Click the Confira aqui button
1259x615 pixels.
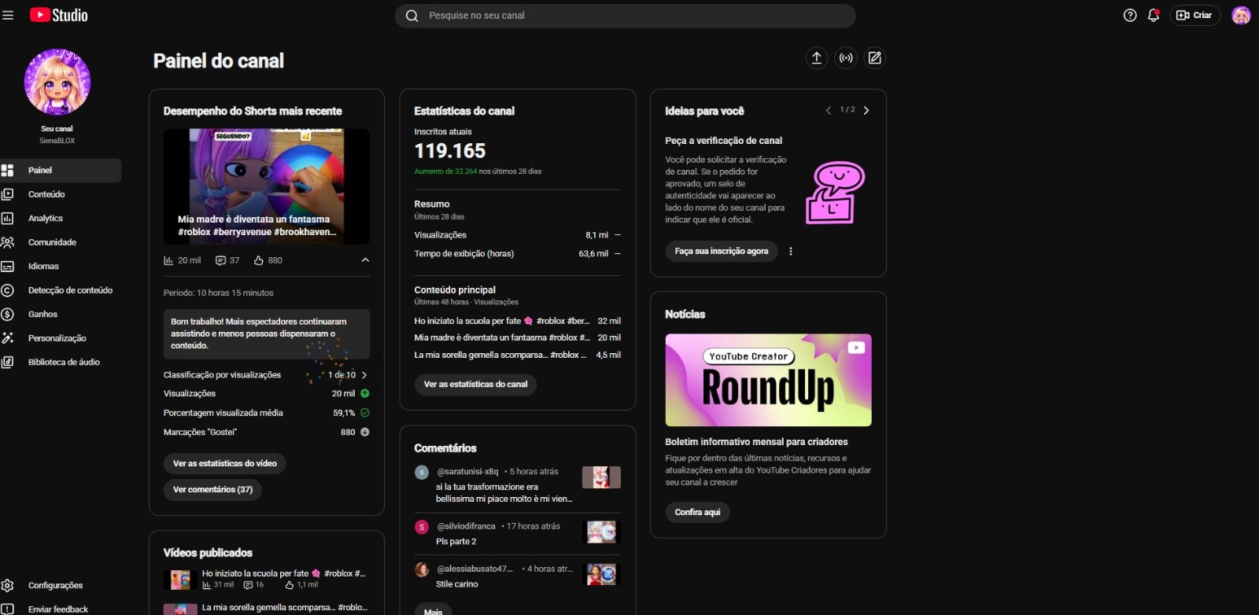tap(697, 512)
